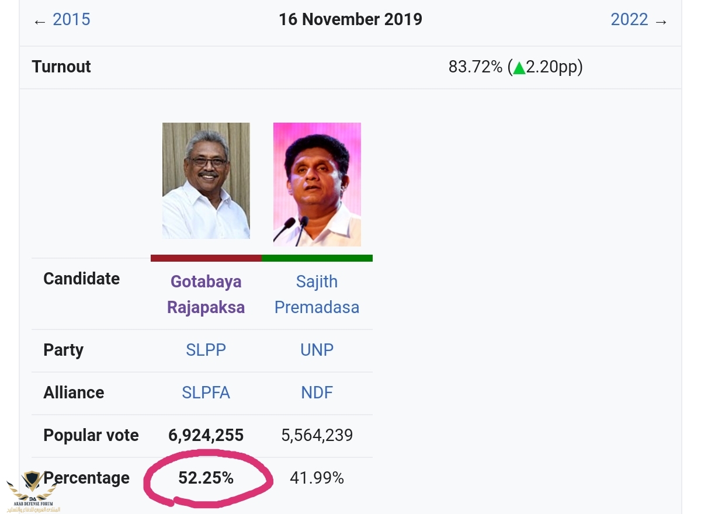This screenshot has height=514, width=701.
Task: Click the circled 52.25% percentage value
Action: click(206, 478)
